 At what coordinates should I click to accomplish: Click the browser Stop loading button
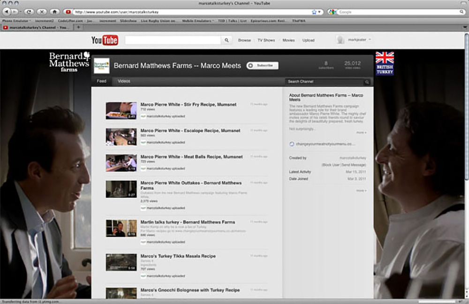42,12
